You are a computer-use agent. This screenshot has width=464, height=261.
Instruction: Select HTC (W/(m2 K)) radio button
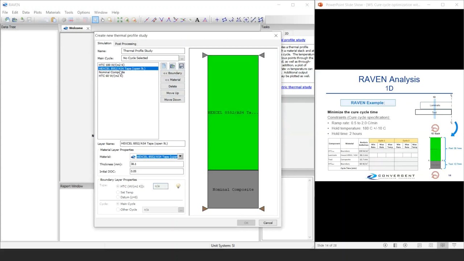[118, 186]
